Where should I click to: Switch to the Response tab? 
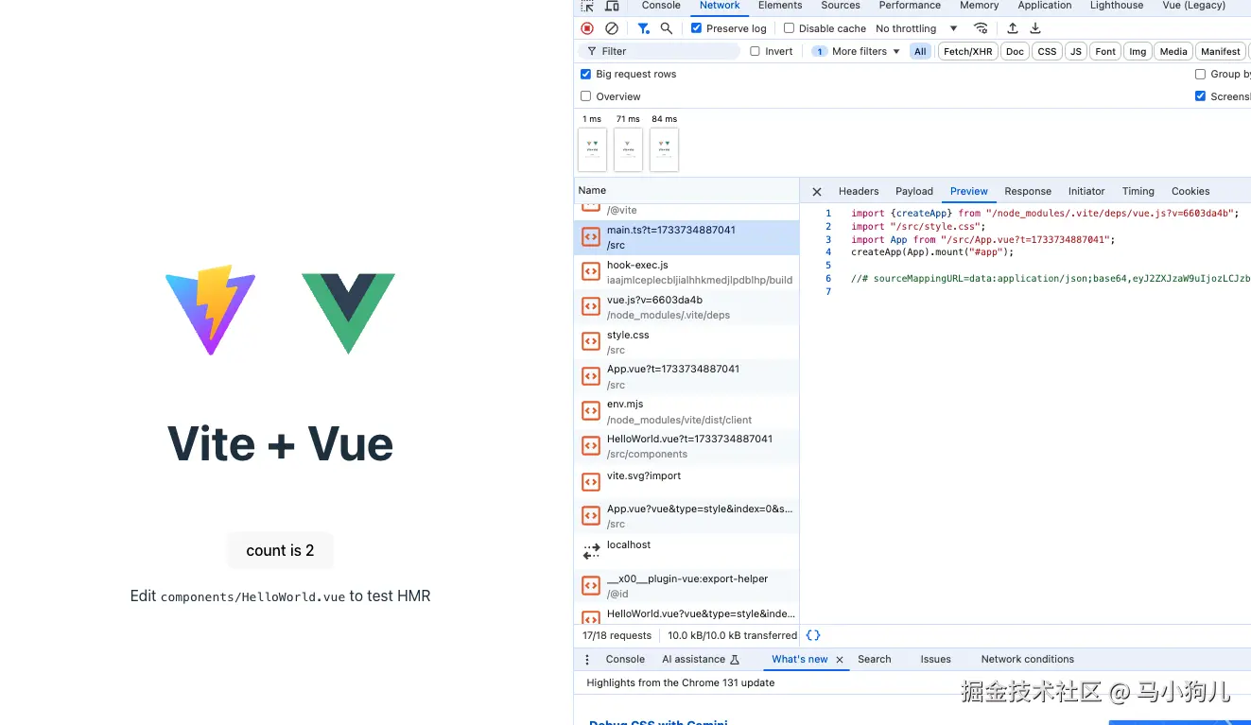pos(1028,191)
